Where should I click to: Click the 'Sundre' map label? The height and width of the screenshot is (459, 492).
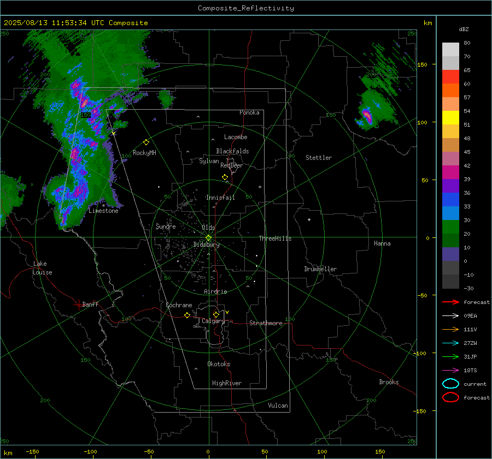[166, 226]
